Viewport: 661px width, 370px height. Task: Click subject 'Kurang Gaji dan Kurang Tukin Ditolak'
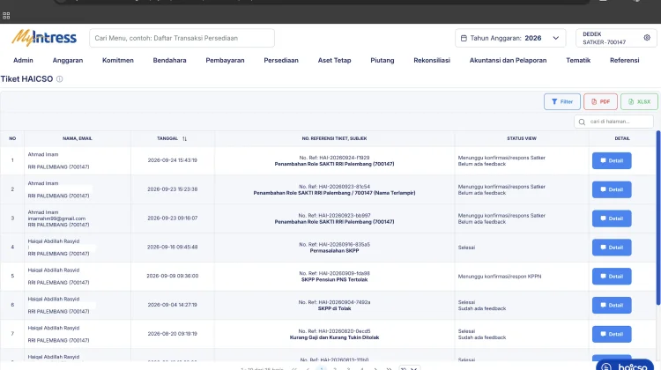click(334, 337)
